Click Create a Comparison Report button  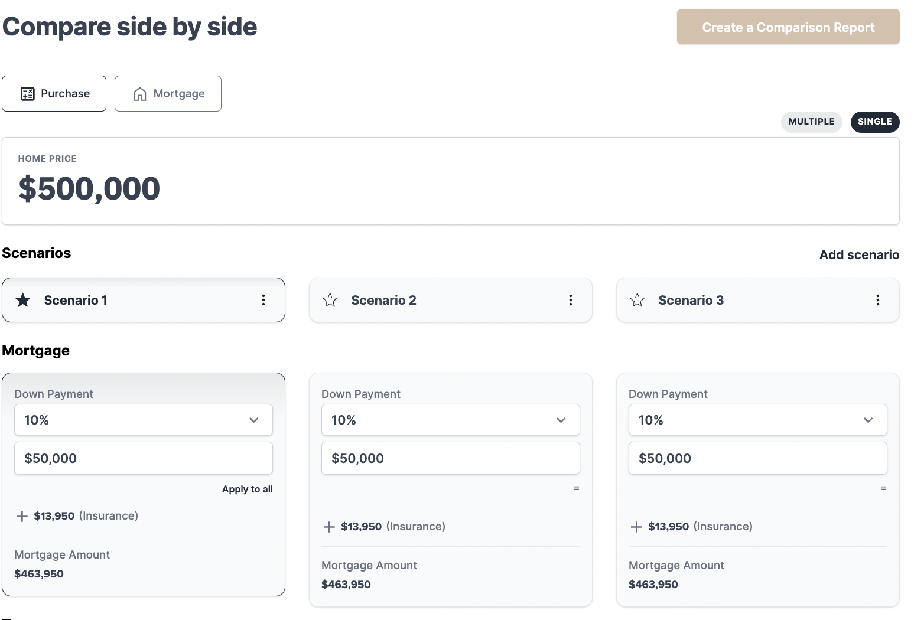click(788, 27)
